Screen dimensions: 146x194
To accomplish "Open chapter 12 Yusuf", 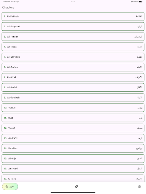I will tap(73, 128).
